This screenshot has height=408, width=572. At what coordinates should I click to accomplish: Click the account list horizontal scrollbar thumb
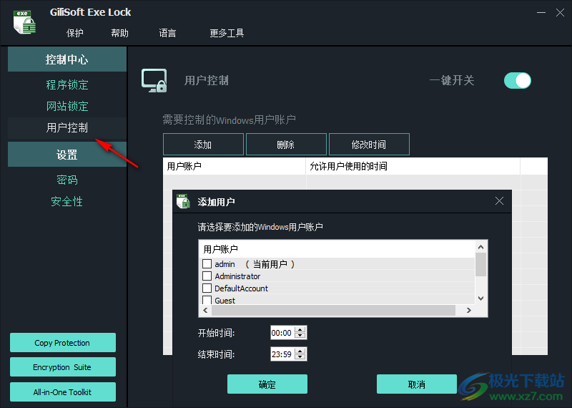[333, 310]
